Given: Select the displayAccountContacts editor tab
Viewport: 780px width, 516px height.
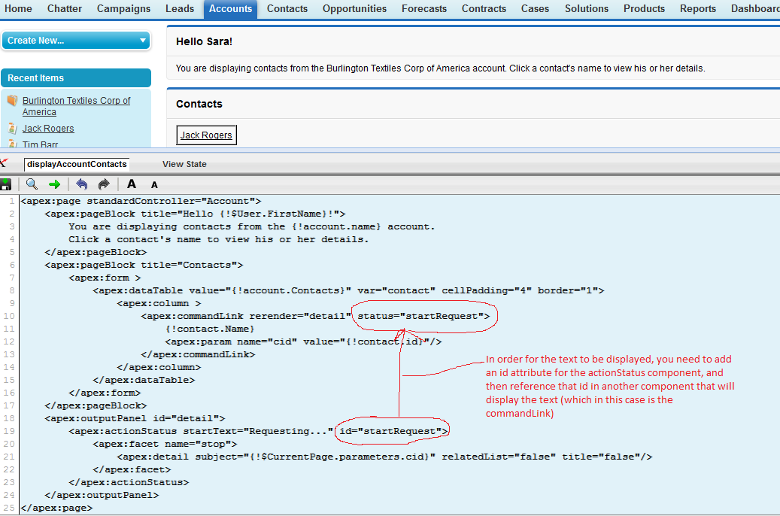Looking at the screenshot, I should pos(77,164).
